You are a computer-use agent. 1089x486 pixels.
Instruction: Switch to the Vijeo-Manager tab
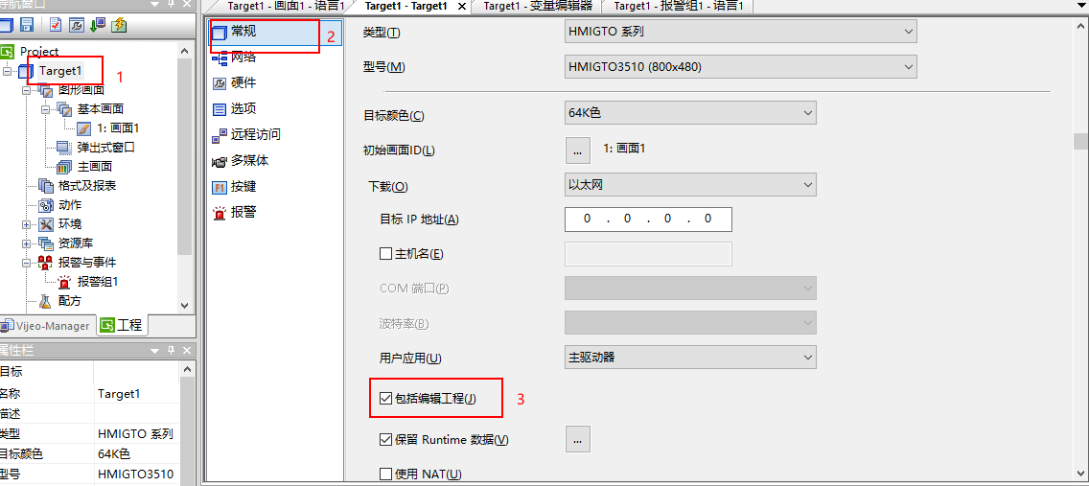click(x=48, y=326)
